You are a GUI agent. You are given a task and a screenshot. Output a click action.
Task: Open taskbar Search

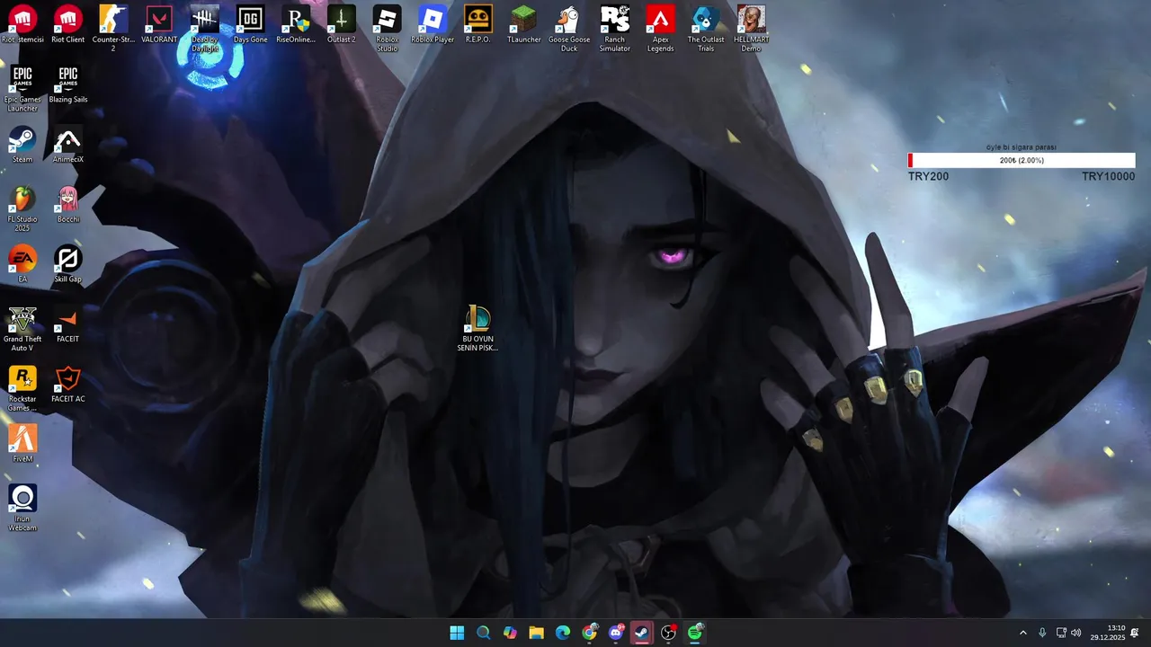[483, 633]
